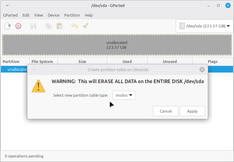Screen dimensions: 234x162
Task: Click the Apply all operations checkmark icon
Action: pyautogui.click(x=85, y=26)
